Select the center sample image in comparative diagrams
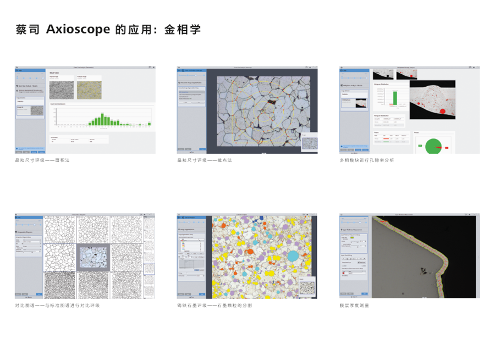 (x=94, y=257)
